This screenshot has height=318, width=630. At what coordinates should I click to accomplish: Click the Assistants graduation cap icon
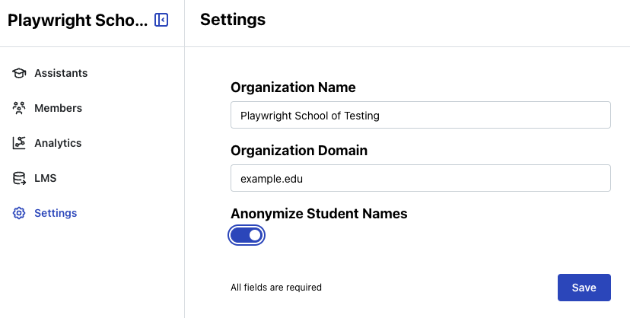click(x=19, y=73)
